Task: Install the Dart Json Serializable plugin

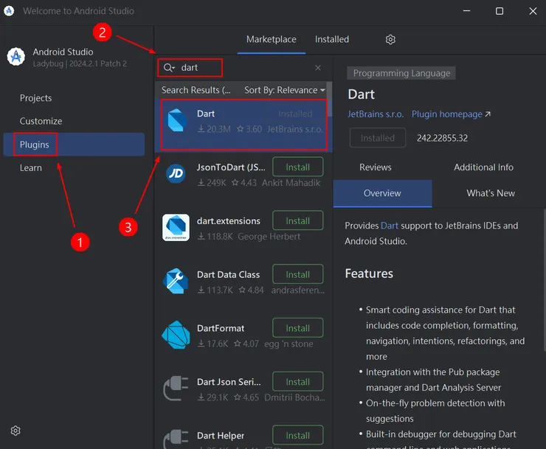Action: click(298, 381)
